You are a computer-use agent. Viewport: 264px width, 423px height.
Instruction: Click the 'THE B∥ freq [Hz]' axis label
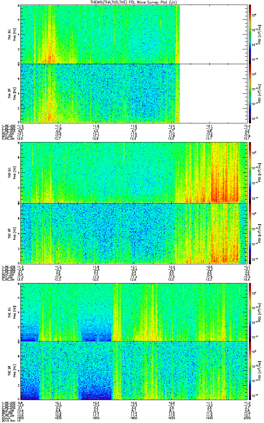[x=12, y=370]
